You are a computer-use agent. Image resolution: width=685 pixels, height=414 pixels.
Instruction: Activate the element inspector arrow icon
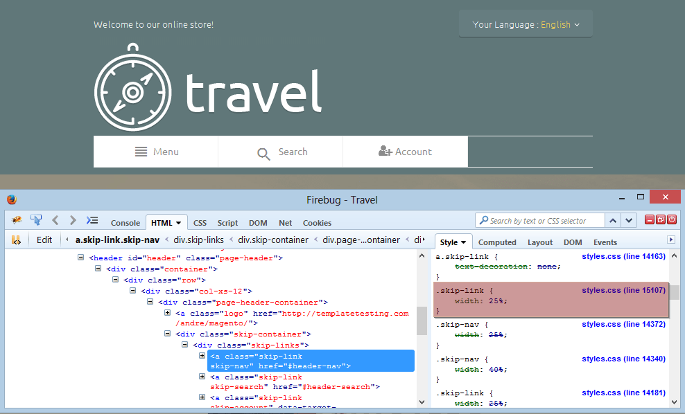coord(36,219)
